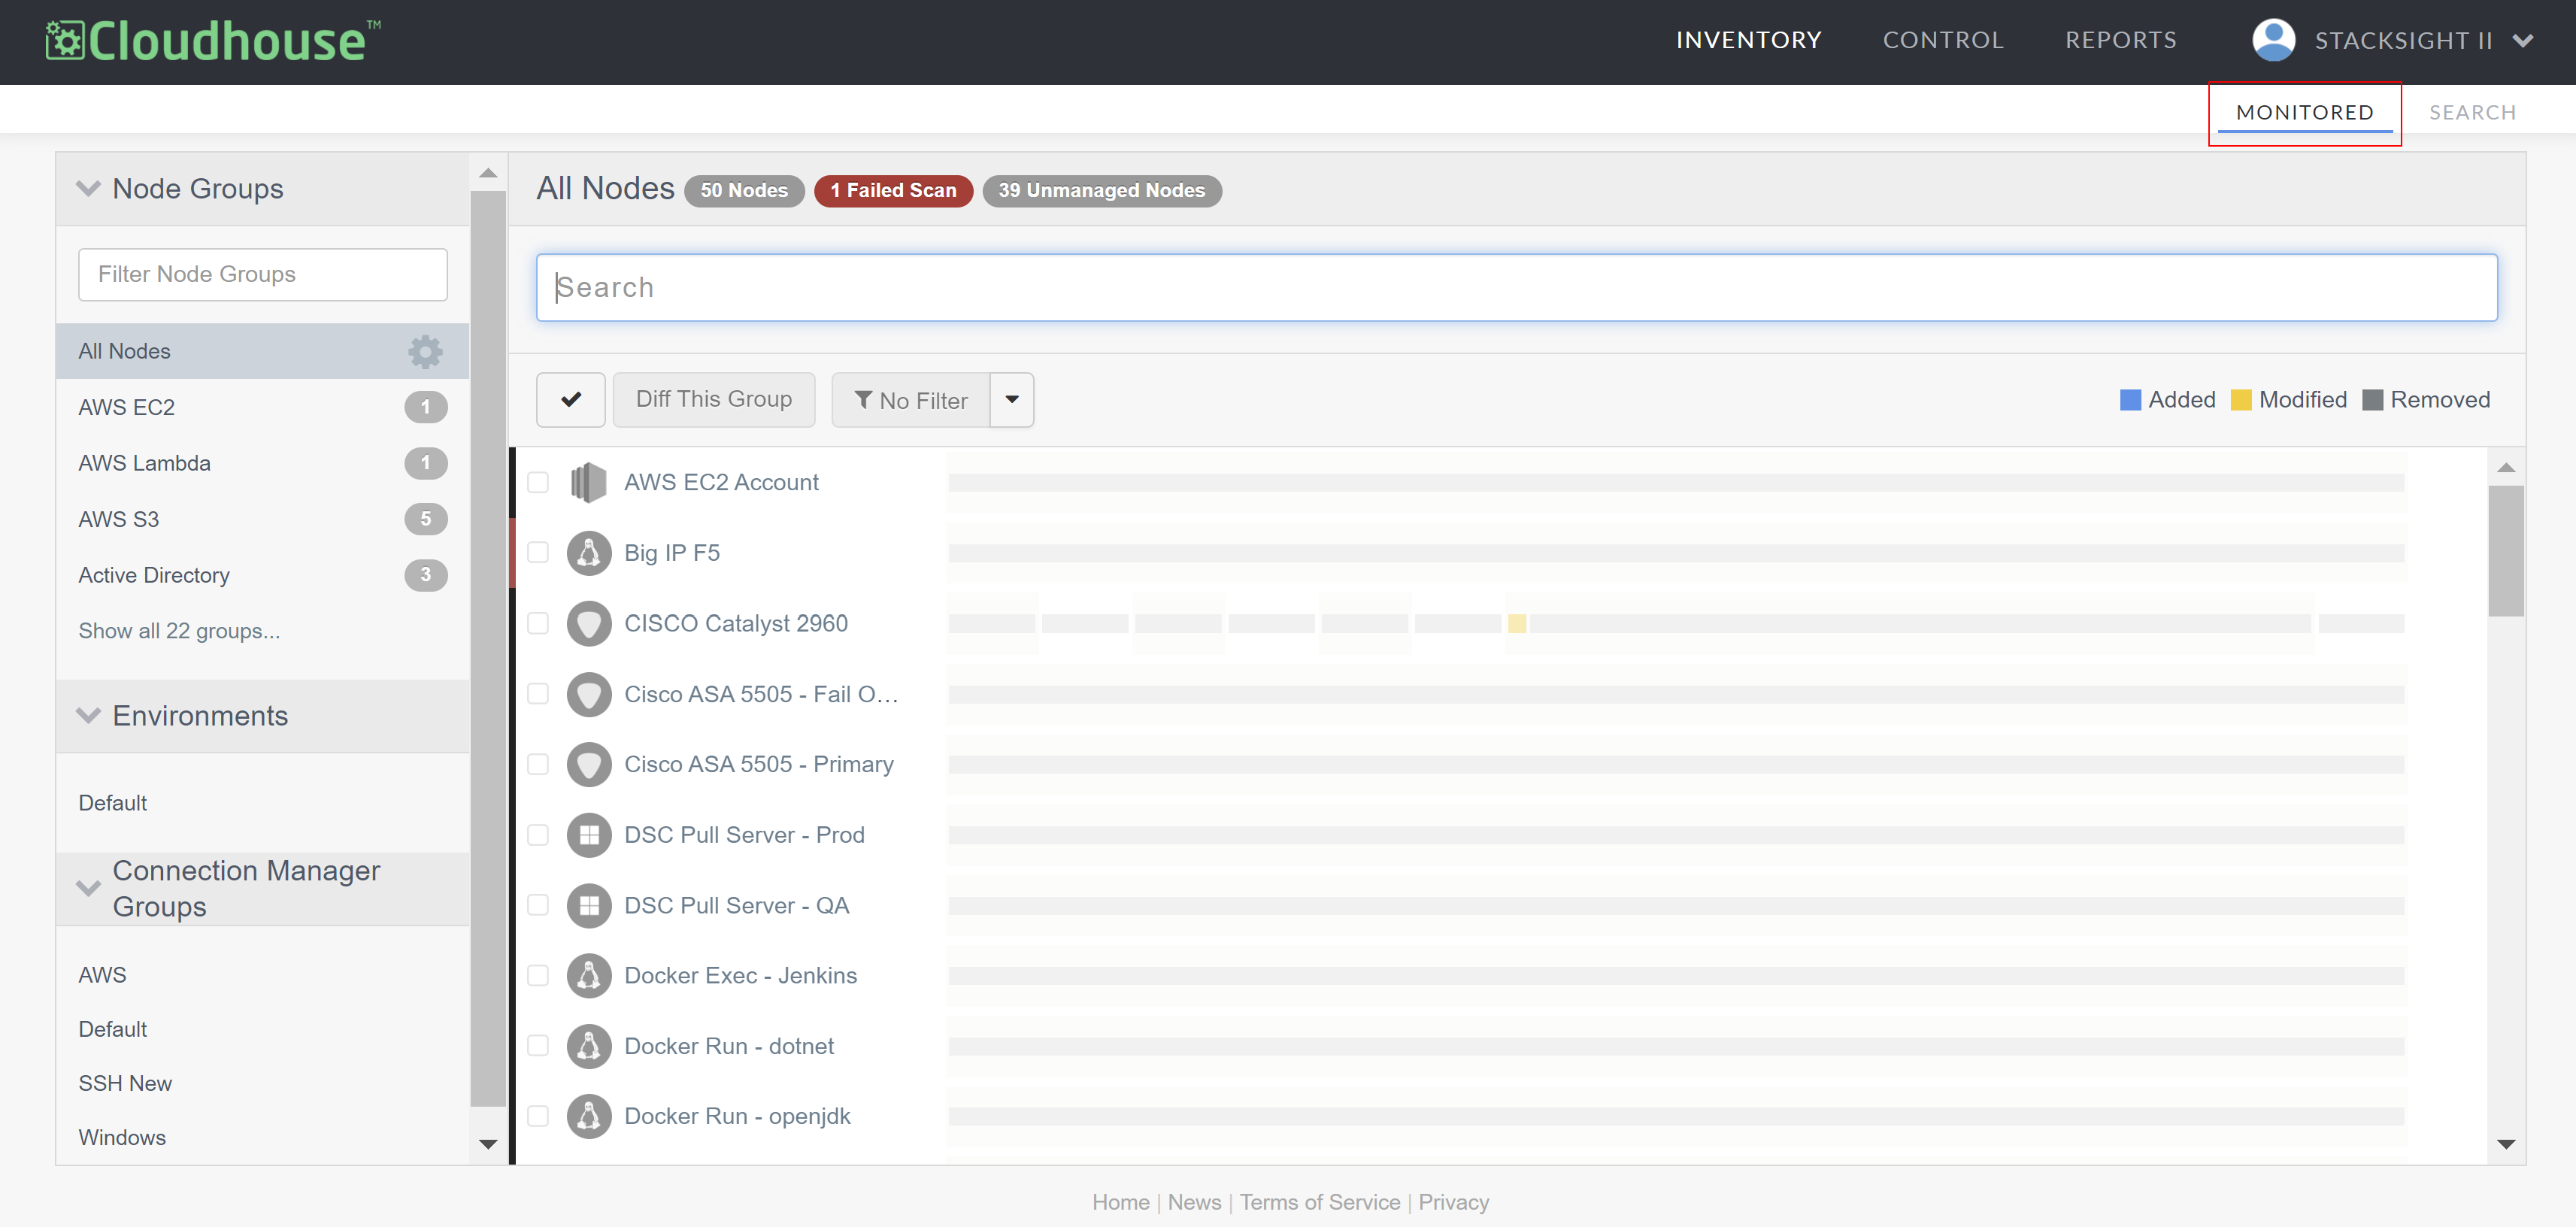2576x1227 pixels.
Task: Check the Cisco ASA 5505 - Fail Over checkbox
Action: [x=538, y=694]
